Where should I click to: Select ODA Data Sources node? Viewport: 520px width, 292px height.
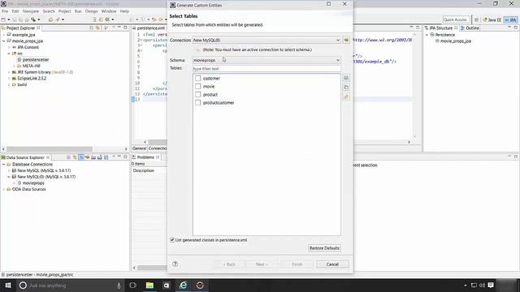(x=29, y=189)
